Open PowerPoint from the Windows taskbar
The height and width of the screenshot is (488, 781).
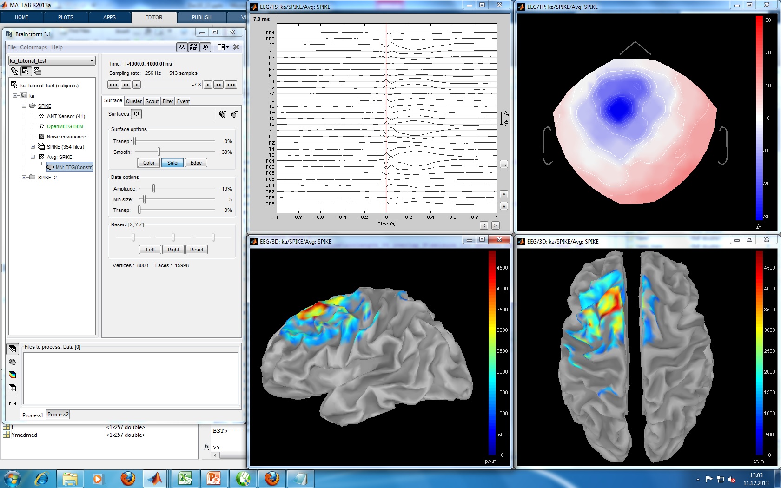[x=214, y=478]
